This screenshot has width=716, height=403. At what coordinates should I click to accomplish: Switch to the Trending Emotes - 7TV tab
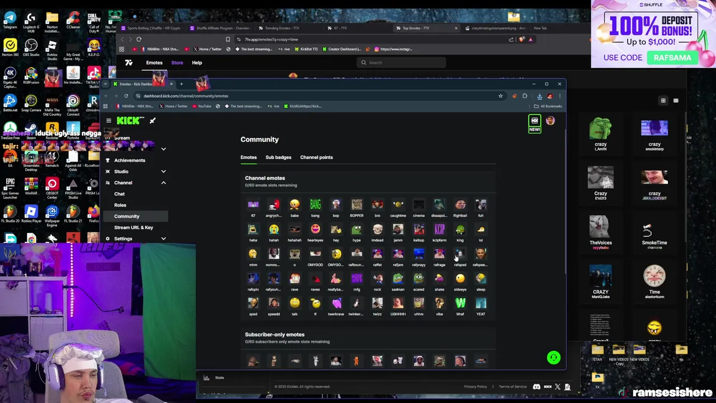point(283,28)
